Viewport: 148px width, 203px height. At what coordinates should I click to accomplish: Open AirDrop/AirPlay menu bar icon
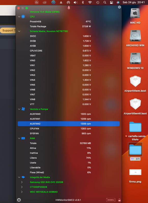68,2
